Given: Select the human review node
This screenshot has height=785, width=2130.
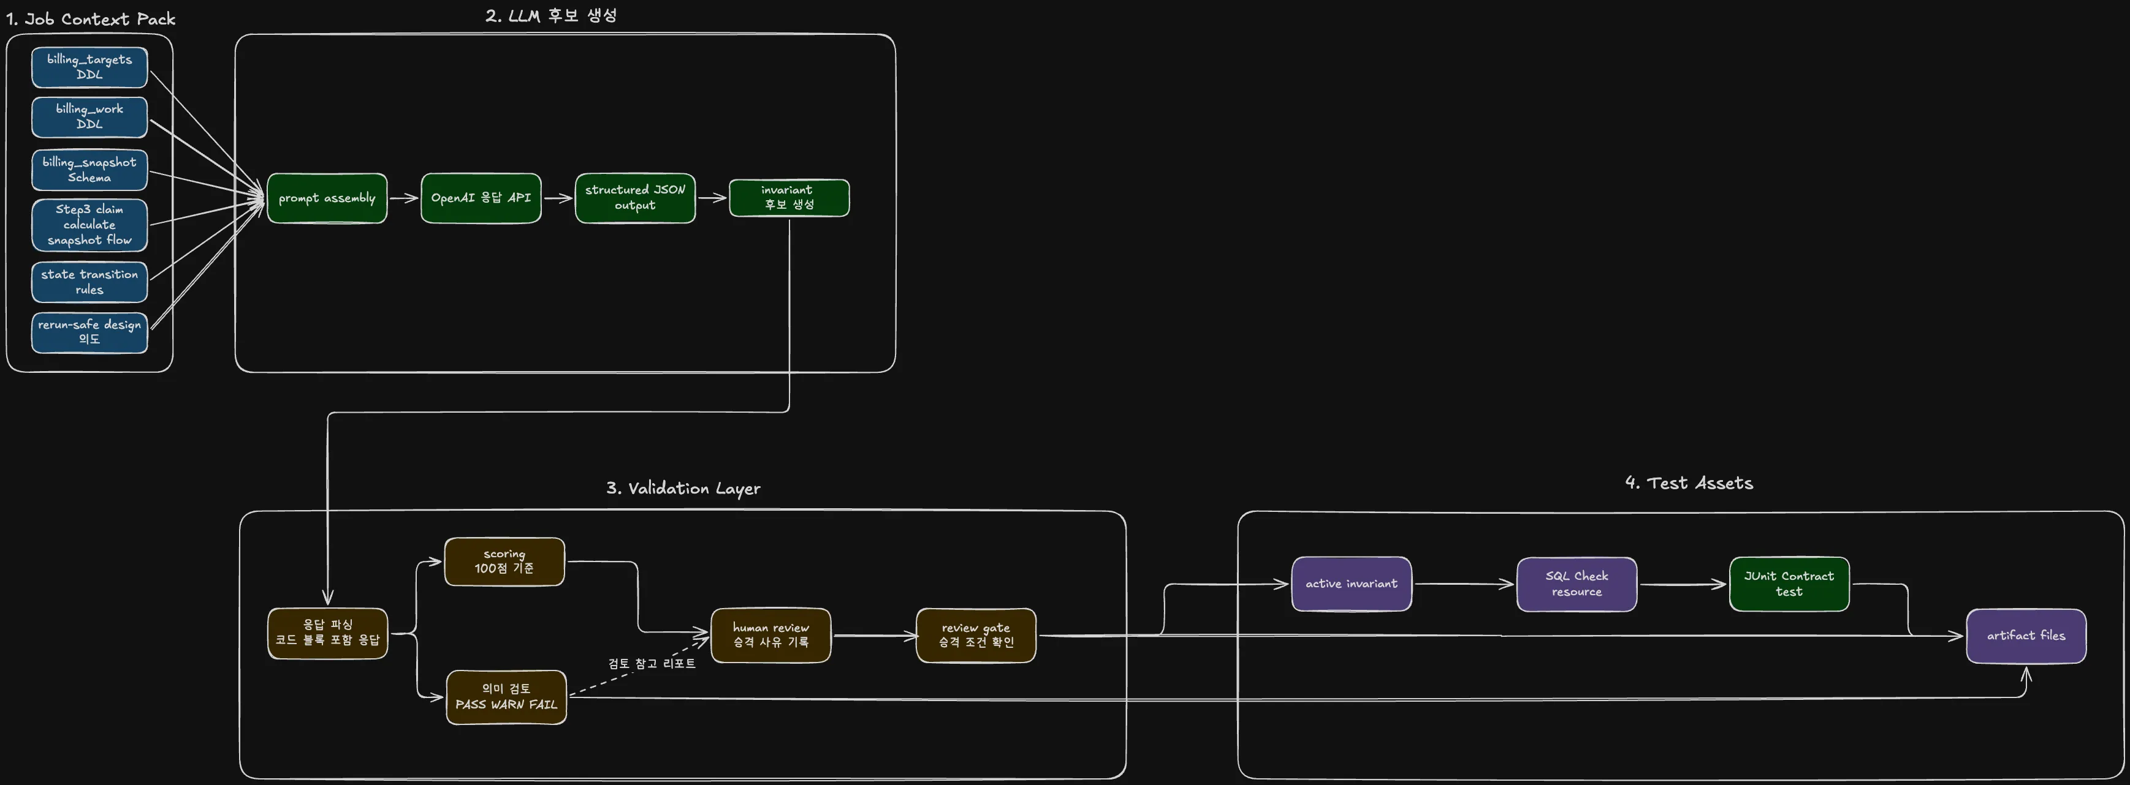Looking at the screenshot, I should tap(770, 636).
